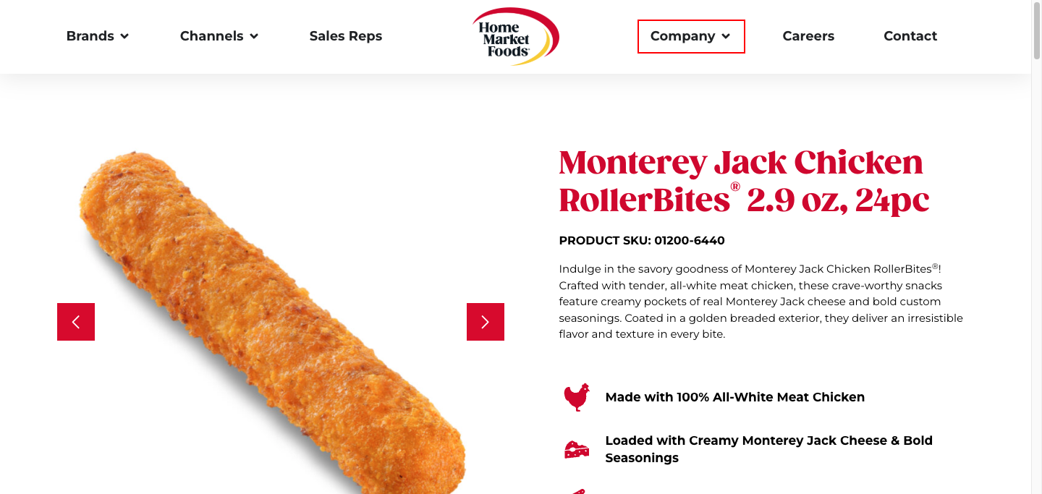Advance to the next product image

(486, 322)
